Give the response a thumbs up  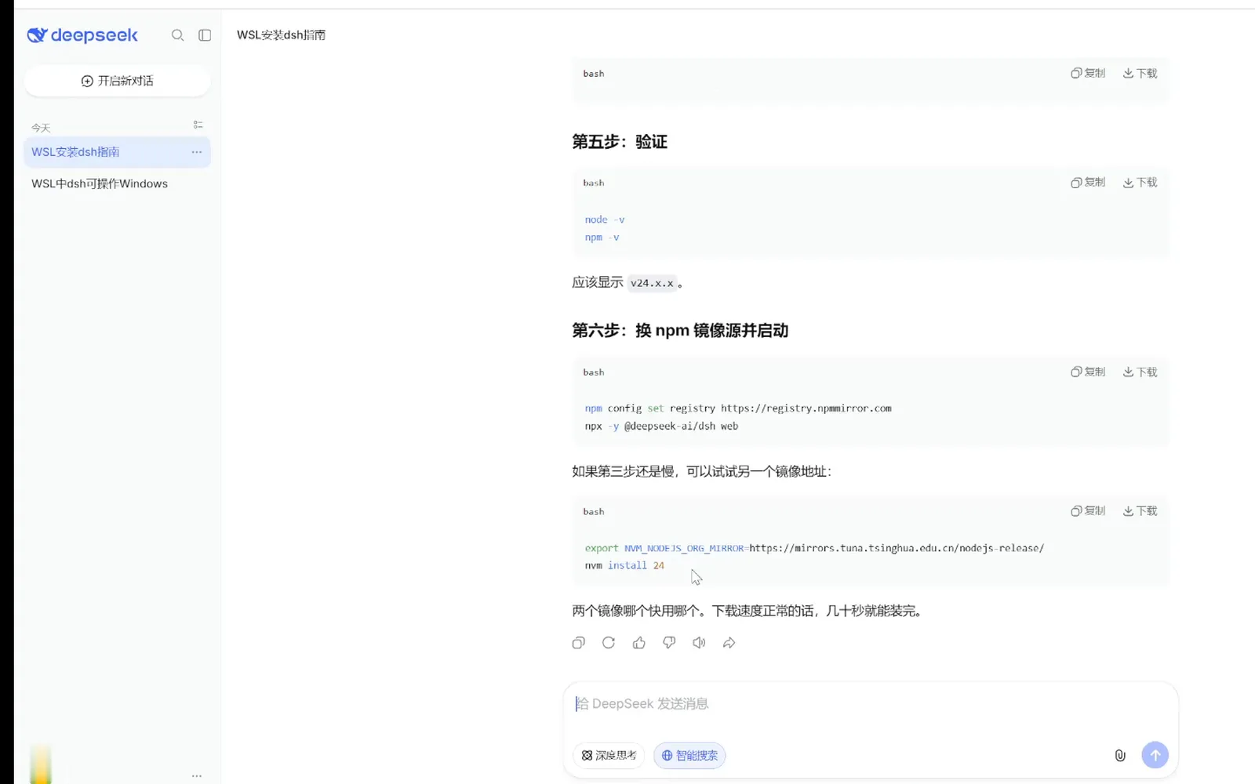click(639, 643)
